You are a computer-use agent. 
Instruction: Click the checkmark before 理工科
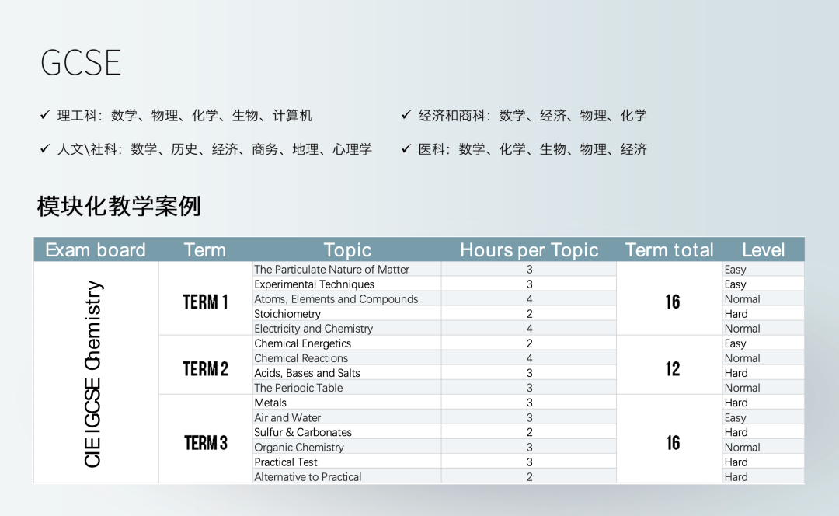click(45, 114)
